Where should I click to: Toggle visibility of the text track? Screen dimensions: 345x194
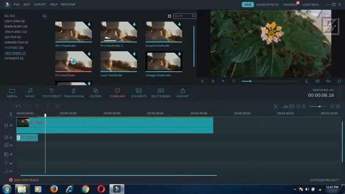click(11, 163)
